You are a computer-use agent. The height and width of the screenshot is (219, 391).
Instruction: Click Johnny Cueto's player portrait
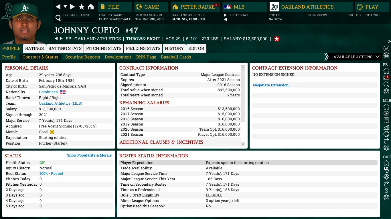coord(26,23)
